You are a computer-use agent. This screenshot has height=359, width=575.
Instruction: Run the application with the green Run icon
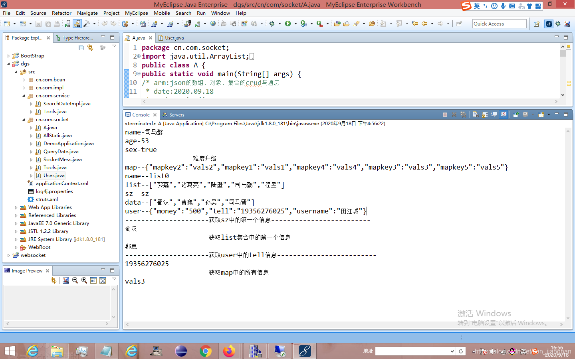(288, 24)
